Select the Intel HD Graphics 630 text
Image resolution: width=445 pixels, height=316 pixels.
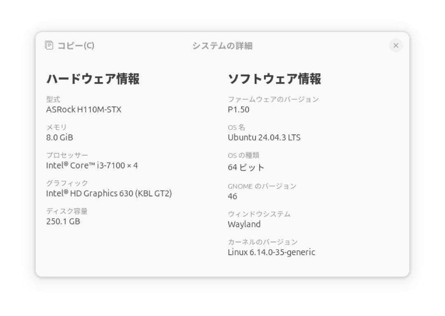(x=109, y=194)
